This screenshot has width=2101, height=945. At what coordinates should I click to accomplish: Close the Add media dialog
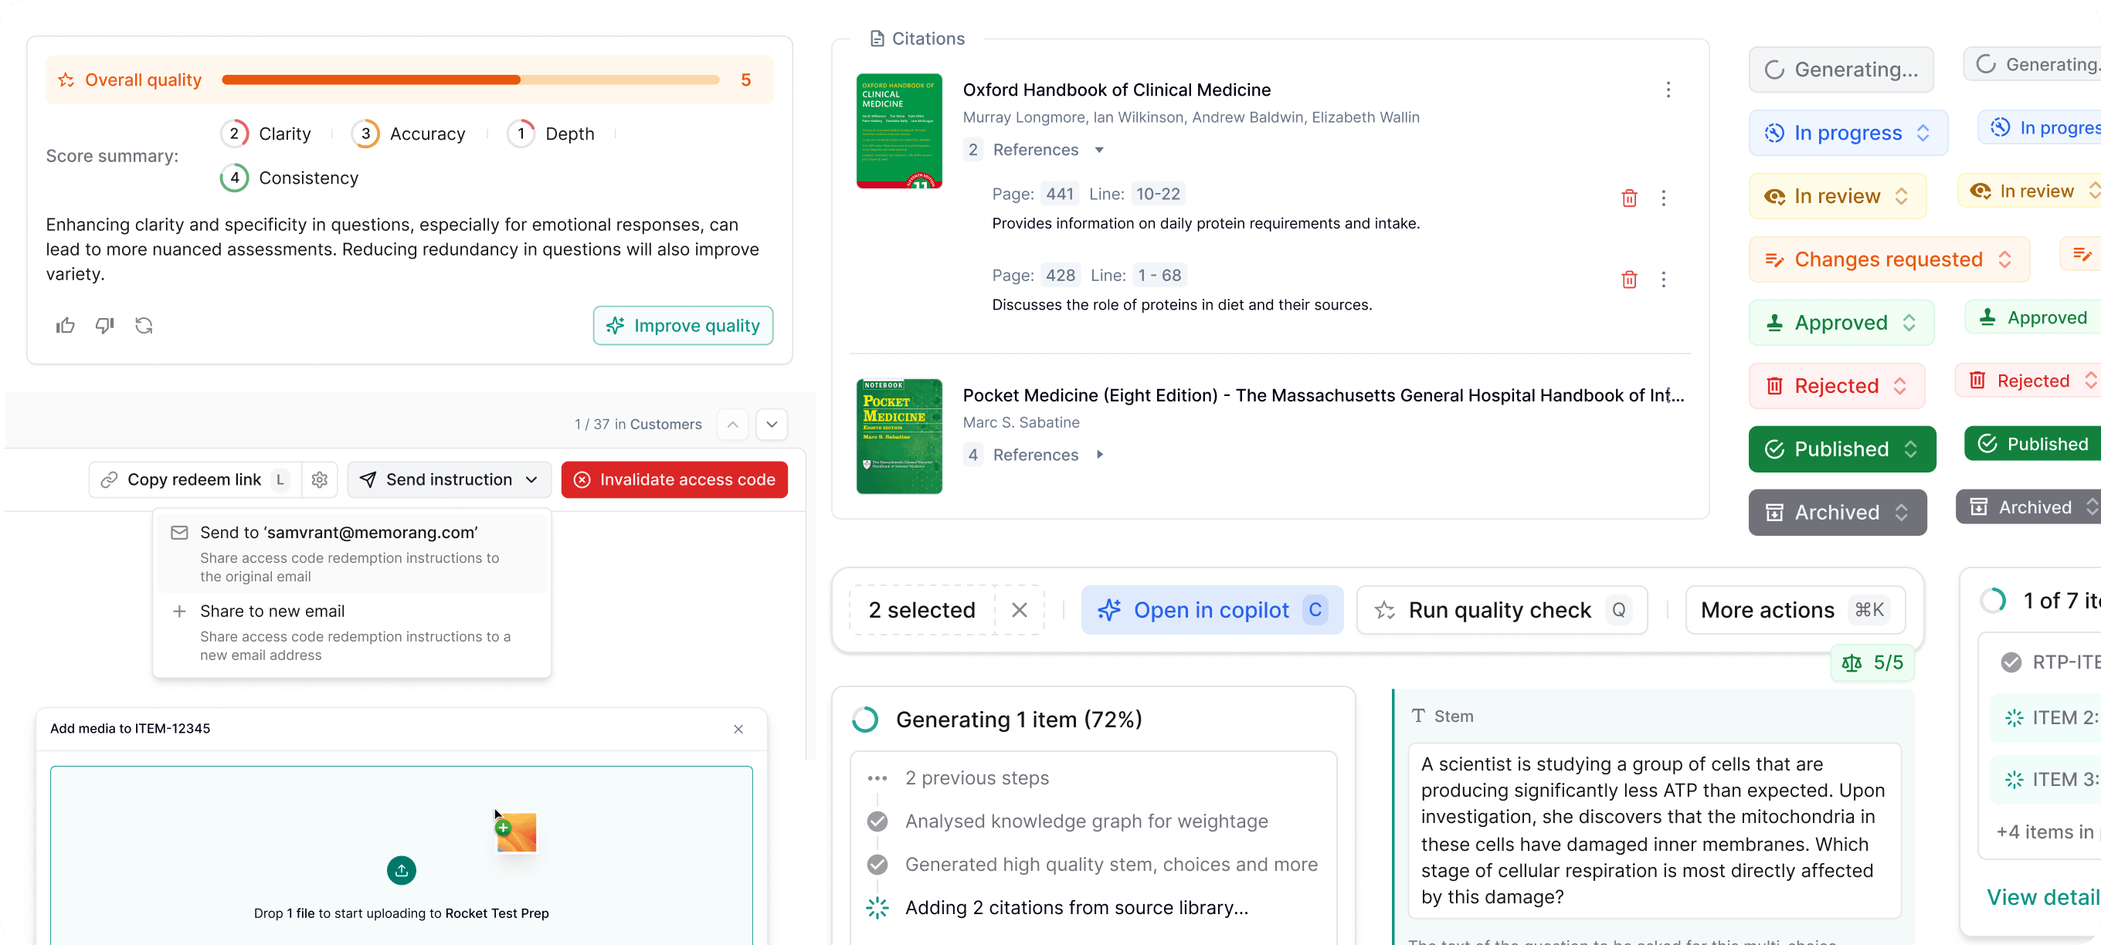point(738,729)
